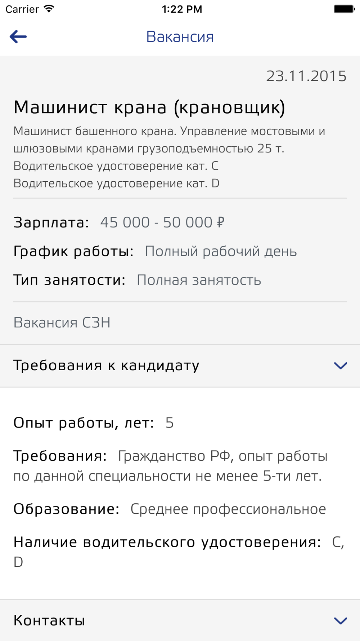Collapse the Требования к кандидату chevron

[340, 366]
